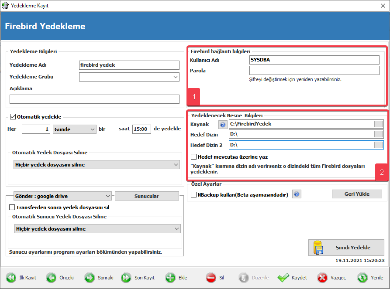Cancel changes with red Vazgeç icon
Viewport: 390px width, 289px height.
coord(322,278)
